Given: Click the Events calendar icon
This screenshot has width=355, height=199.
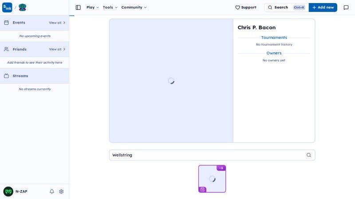Looking at the screenshot, I should pyautogui.click(x=6, y=23).
